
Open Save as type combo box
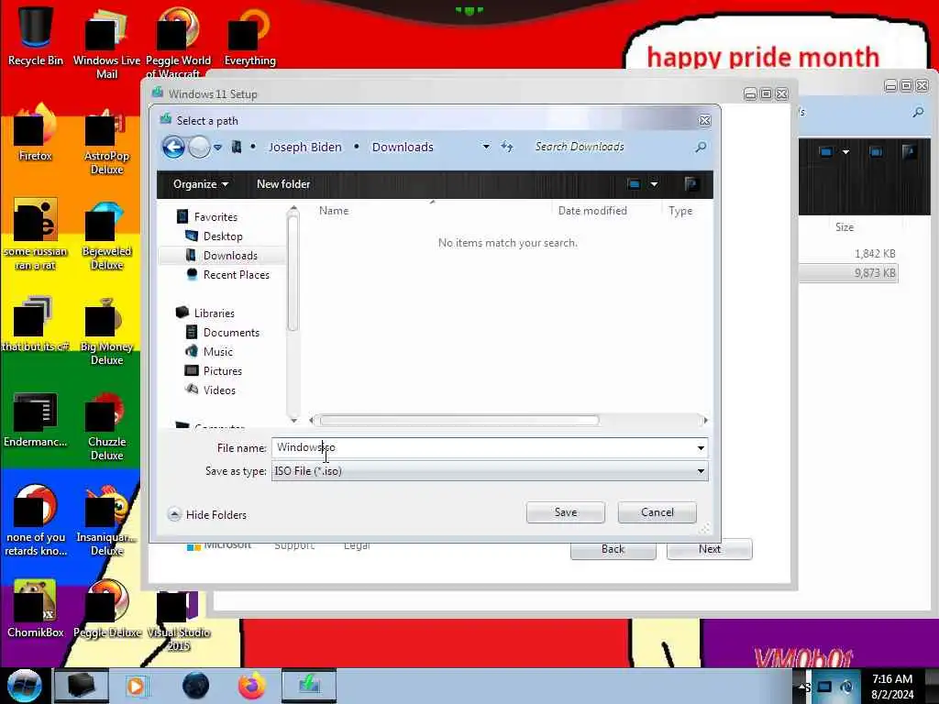coord(490,471)
